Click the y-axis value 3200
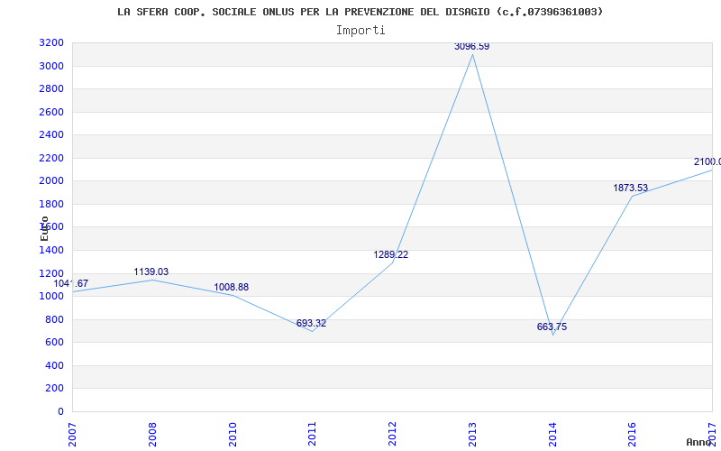This screenshot has width=721, height=451. point(51,43)
